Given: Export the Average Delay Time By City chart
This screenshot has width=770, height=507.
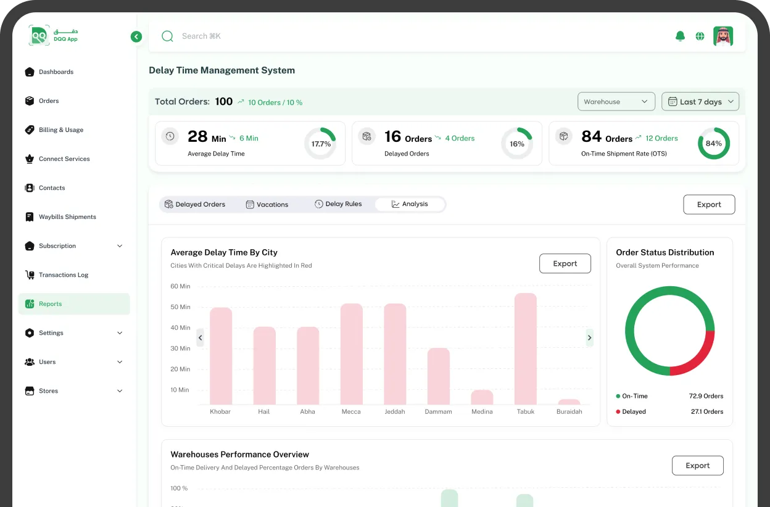Looking at the screenshot, I should (x=565, y=263).
